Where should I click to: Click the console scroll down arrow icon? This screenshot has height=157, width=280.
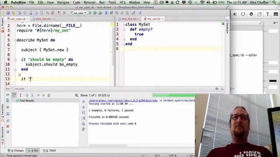click(x=84, y=107)
